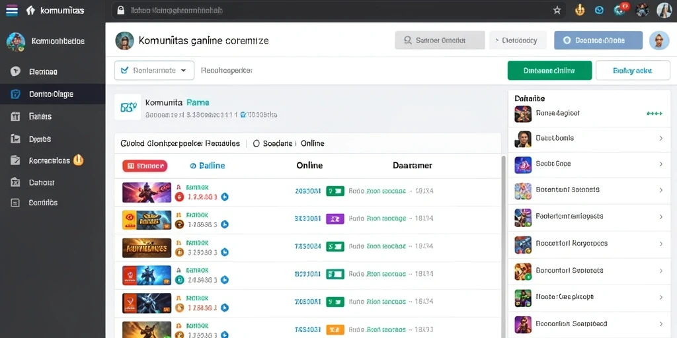
Task: Expand the Debot bomis row chevron
Action: [661, 139]
